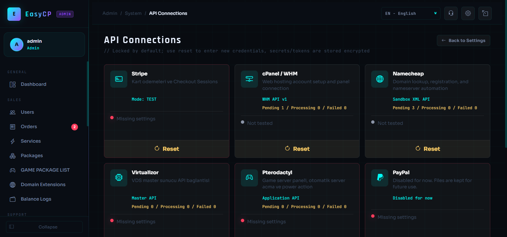Click 'Pending 3 / Processing 0 / Failed 0' text

[435, 108]
